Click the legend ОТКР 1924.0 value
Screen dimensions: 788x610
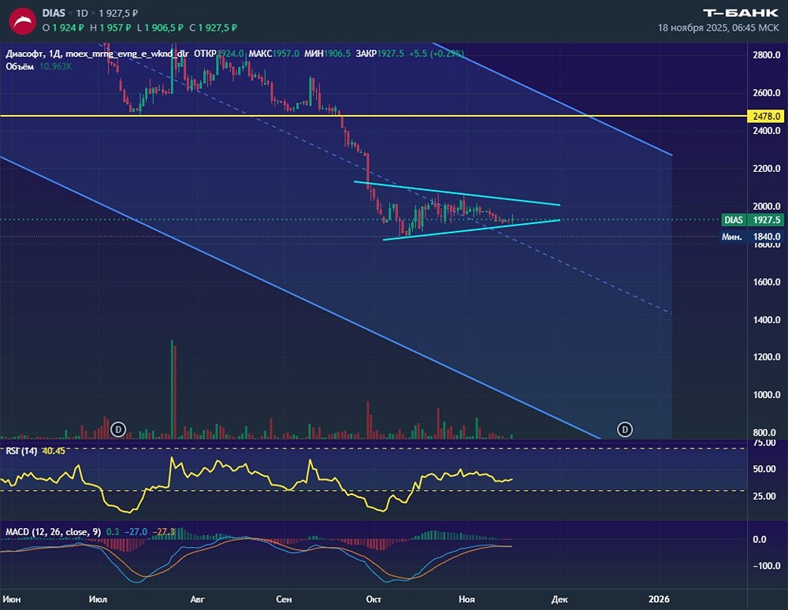click(x=219, y=54)
